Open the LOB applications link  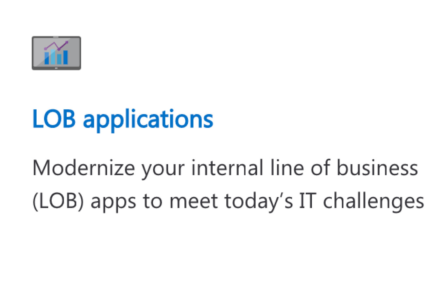click(123, 119)
